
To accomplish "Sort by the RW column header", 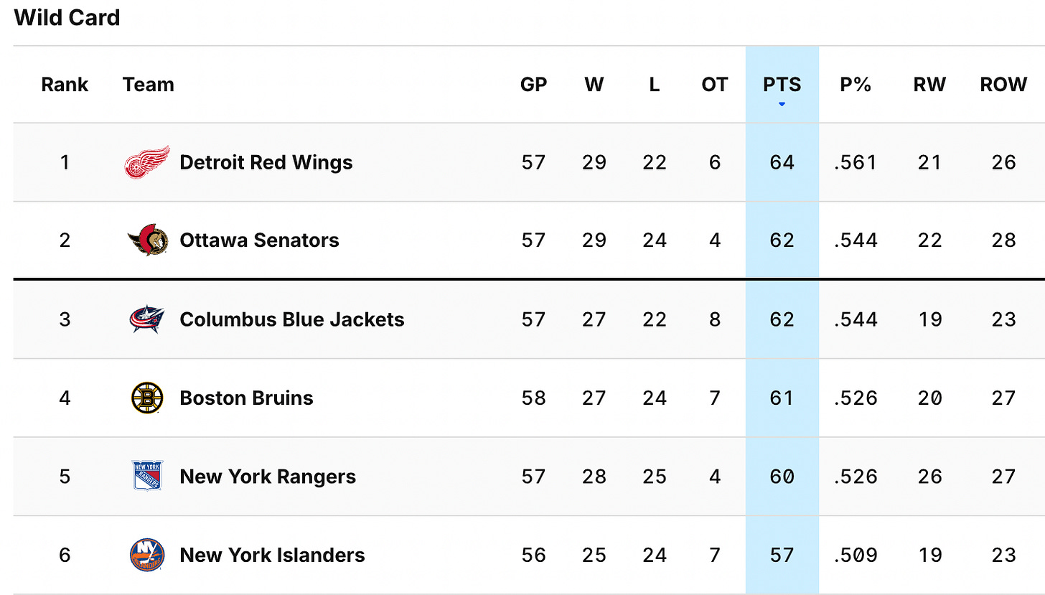I will click(x=929, y=85).
